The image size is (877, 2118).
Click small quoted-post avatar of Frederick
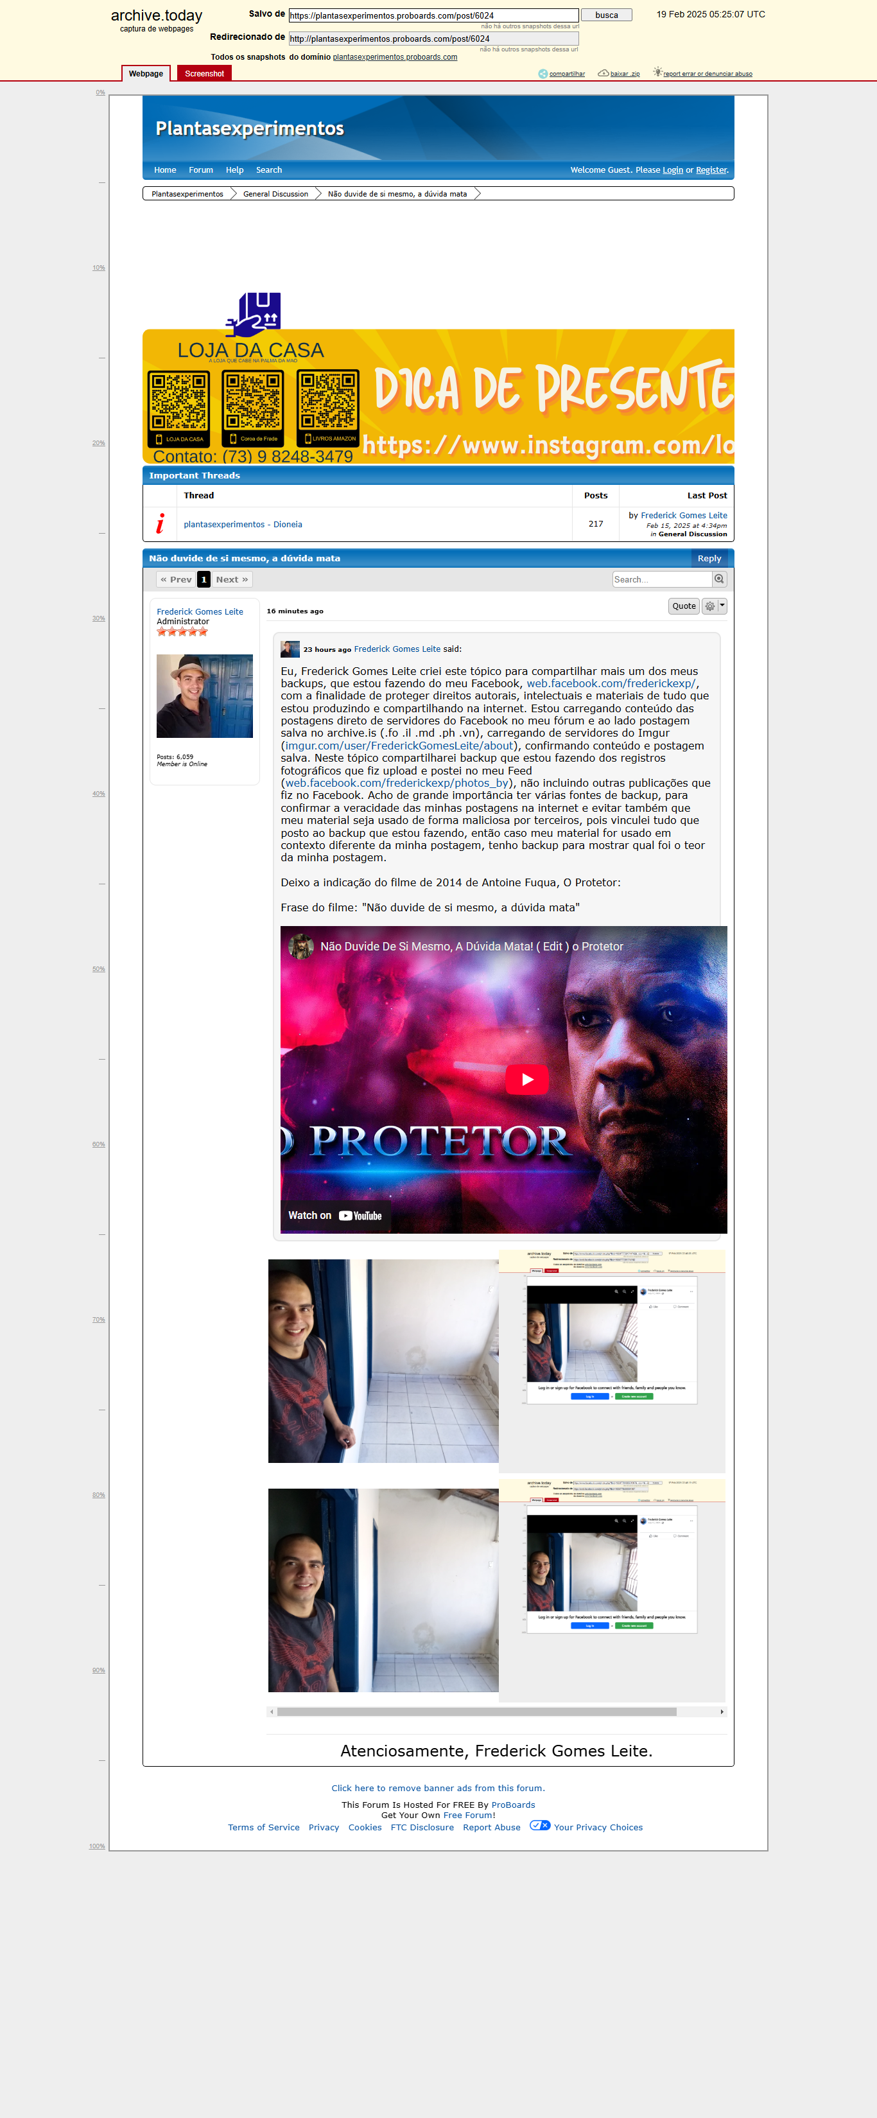(290, 649)
